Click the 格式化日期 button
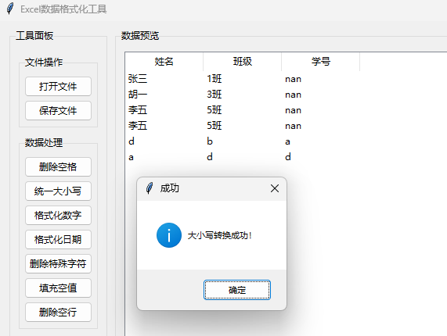The height and width of the screenshot is (336, 447). 58,239
